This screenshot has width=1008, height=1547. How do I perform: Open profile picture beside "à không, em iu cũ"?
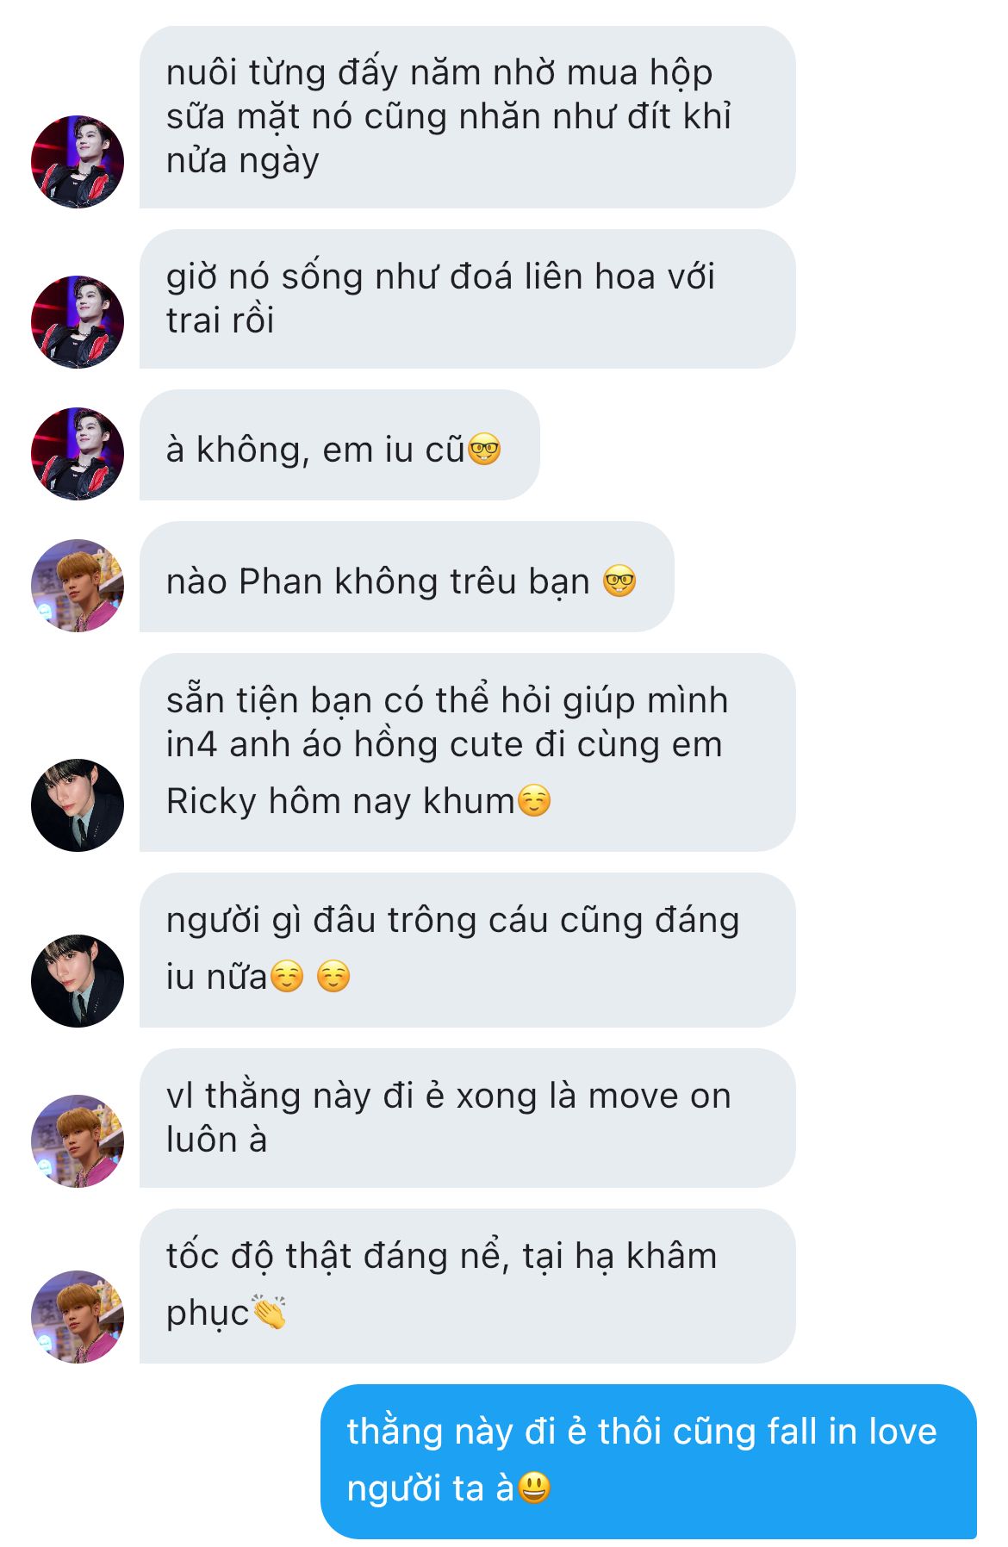pos(78,454)
